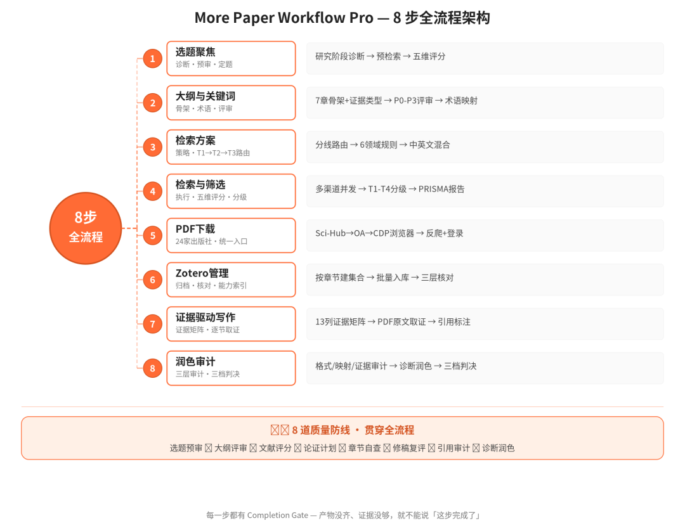This screenshot has height=528, width=685.
Task: Click 修稿复评 in the quality banner
Action: click(409, 448)
